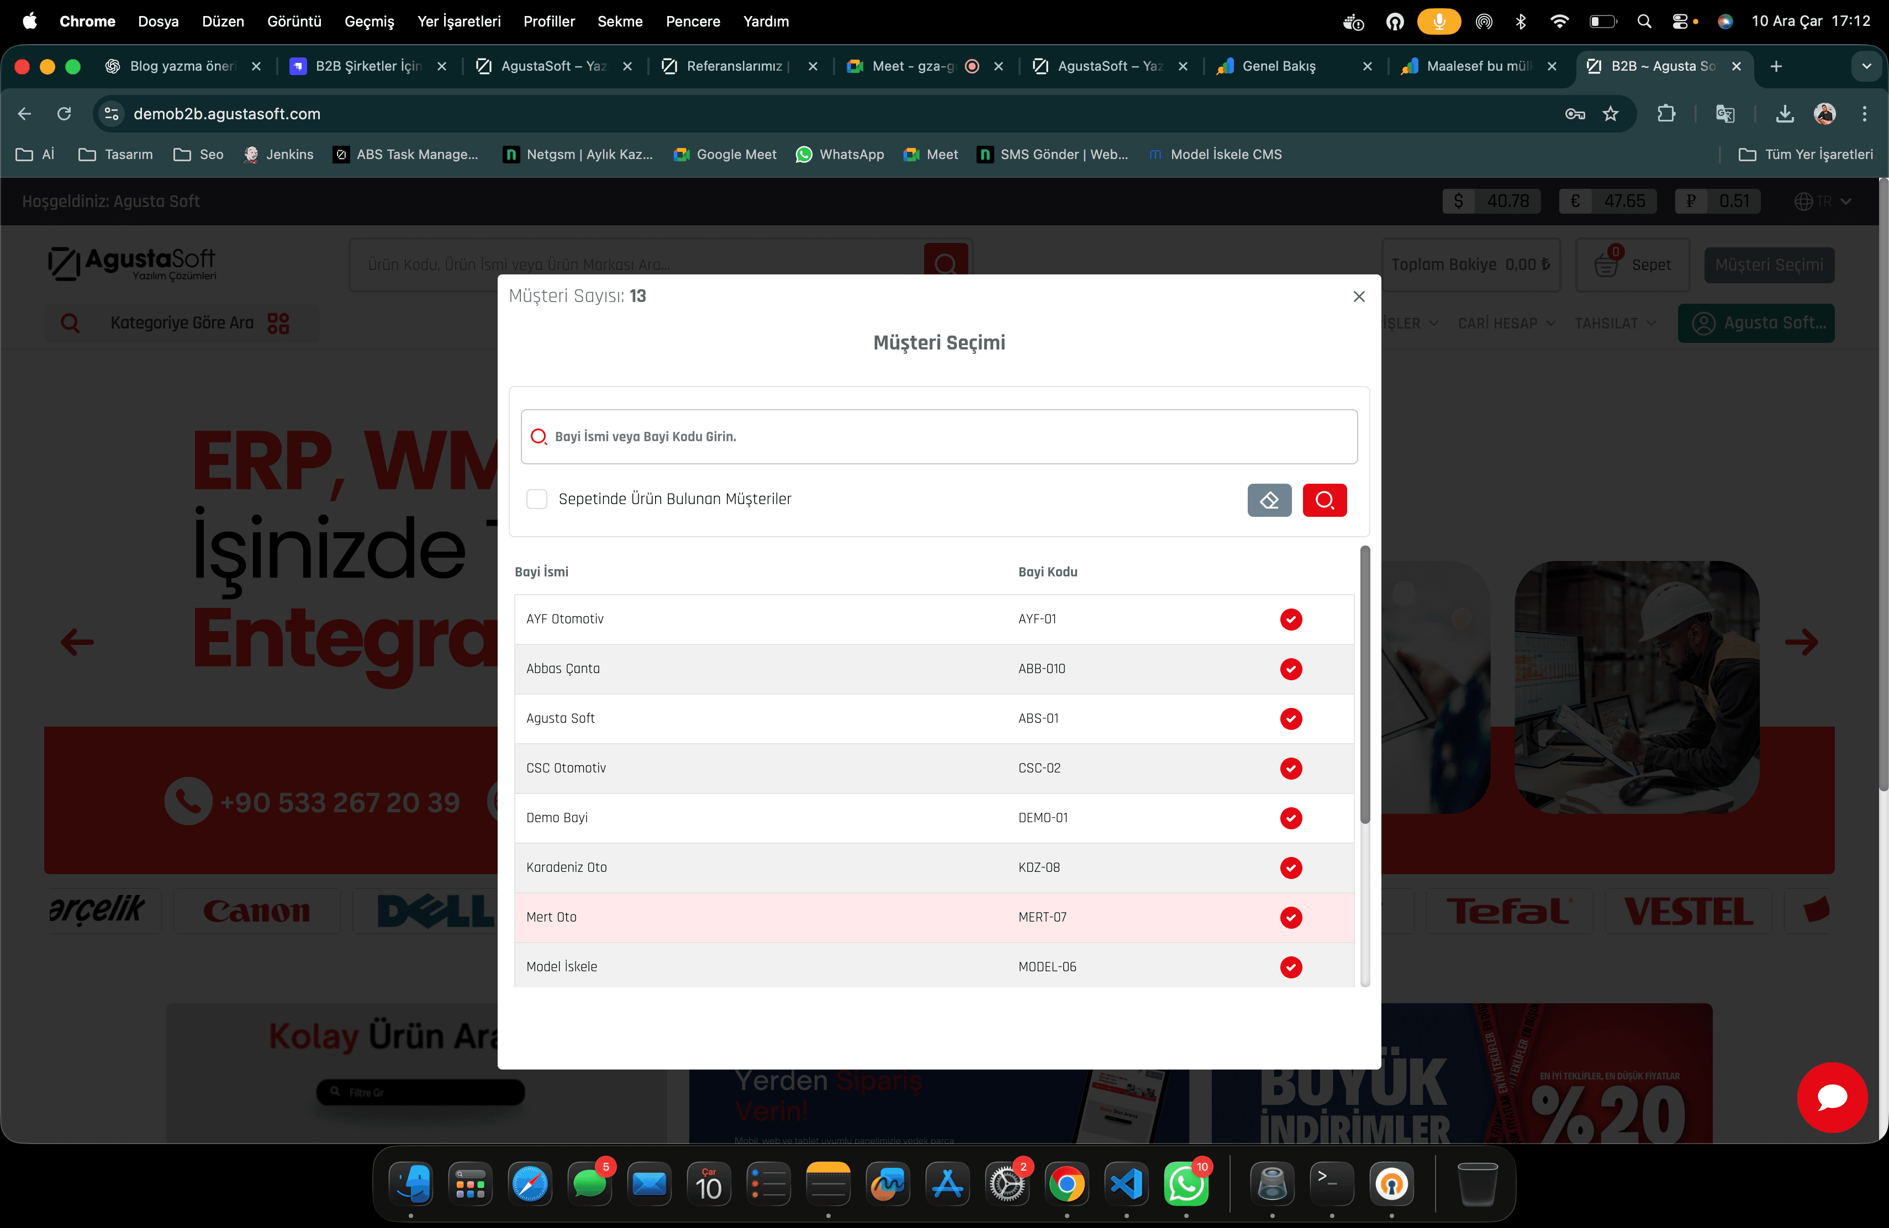Open the Yer İşaretleri menu
1889x1228 pixels.
coord(459,22)
